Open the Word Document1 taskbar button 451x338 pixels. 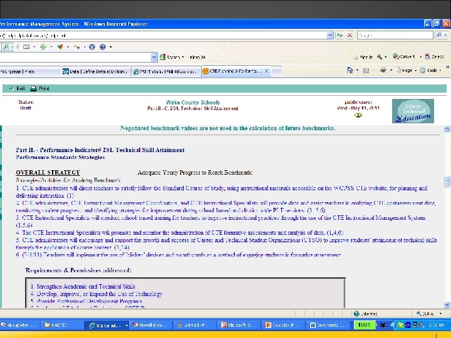327,325
